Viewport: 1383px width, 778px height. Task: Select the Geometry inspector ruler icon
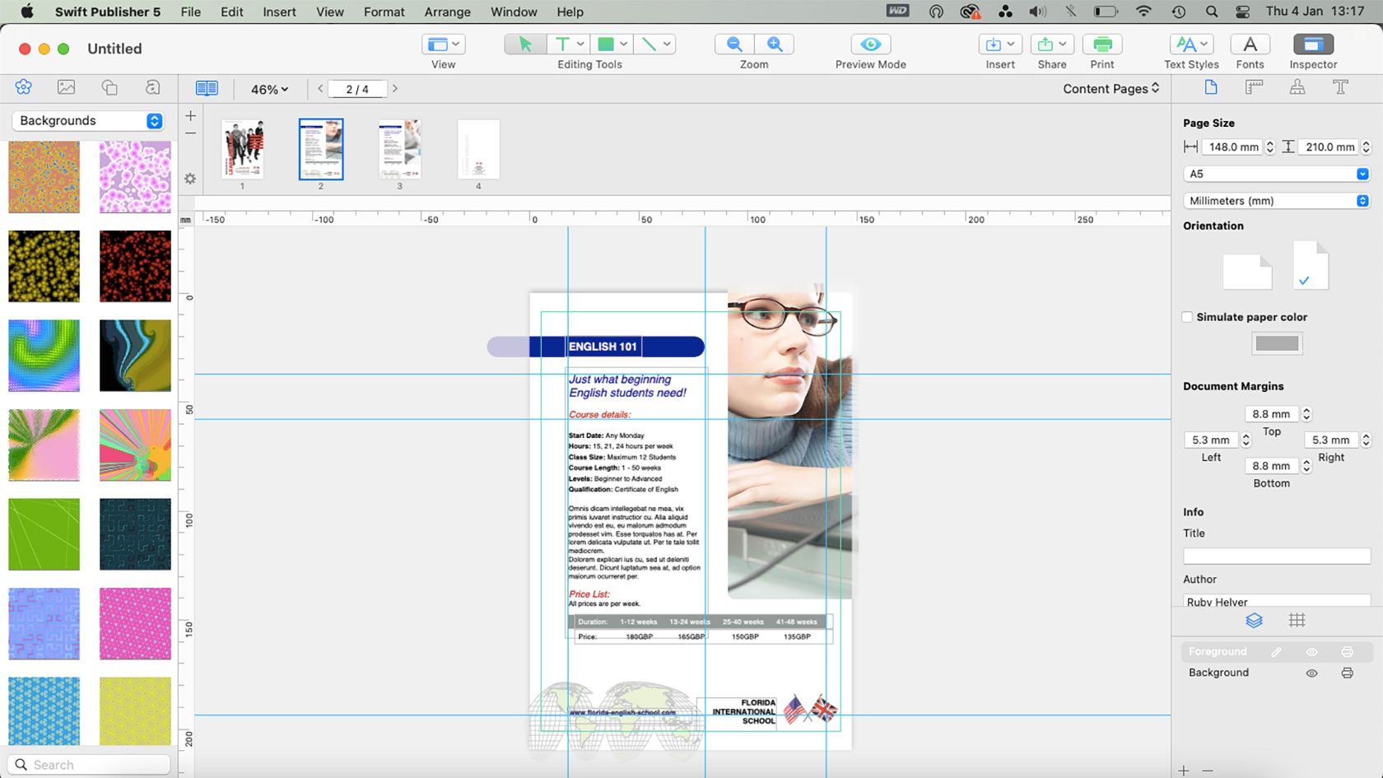coord(1254,86)
